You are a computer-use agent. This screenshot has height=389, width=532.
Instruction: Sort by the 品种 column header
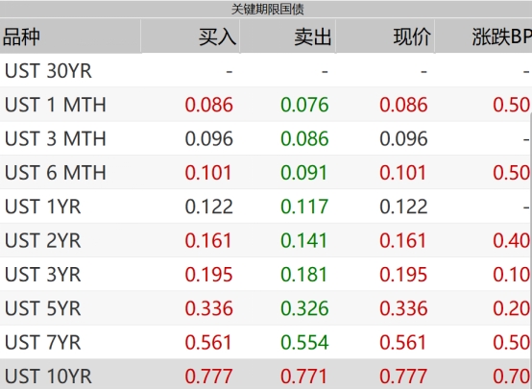pos(70,36)
